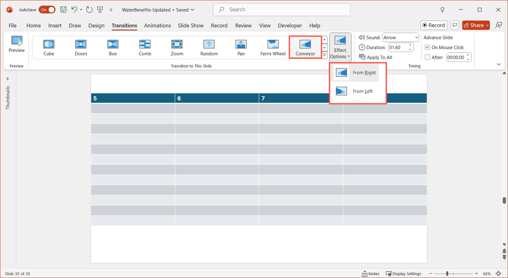
Task: Select the Cube transition
Action: pyautogui.click(x=49, y=47)
